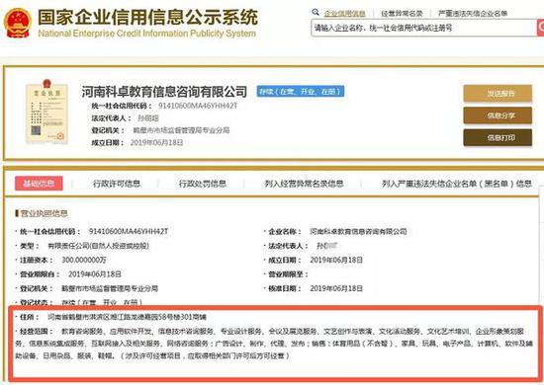Viewport: 544px width, 385px height.
Task: Open the business license thumbnail image
Action: pos(46,112)
